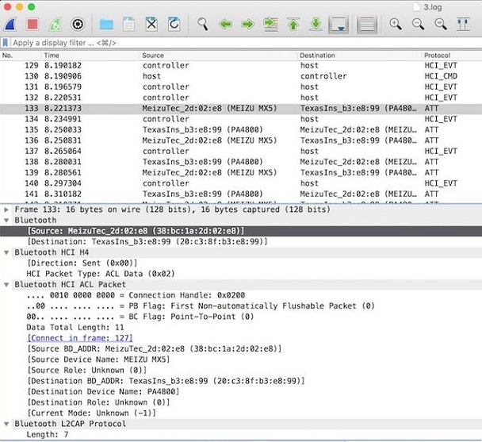Collapse the Bluetooth HCI ACL Packet section

(7, 284)
